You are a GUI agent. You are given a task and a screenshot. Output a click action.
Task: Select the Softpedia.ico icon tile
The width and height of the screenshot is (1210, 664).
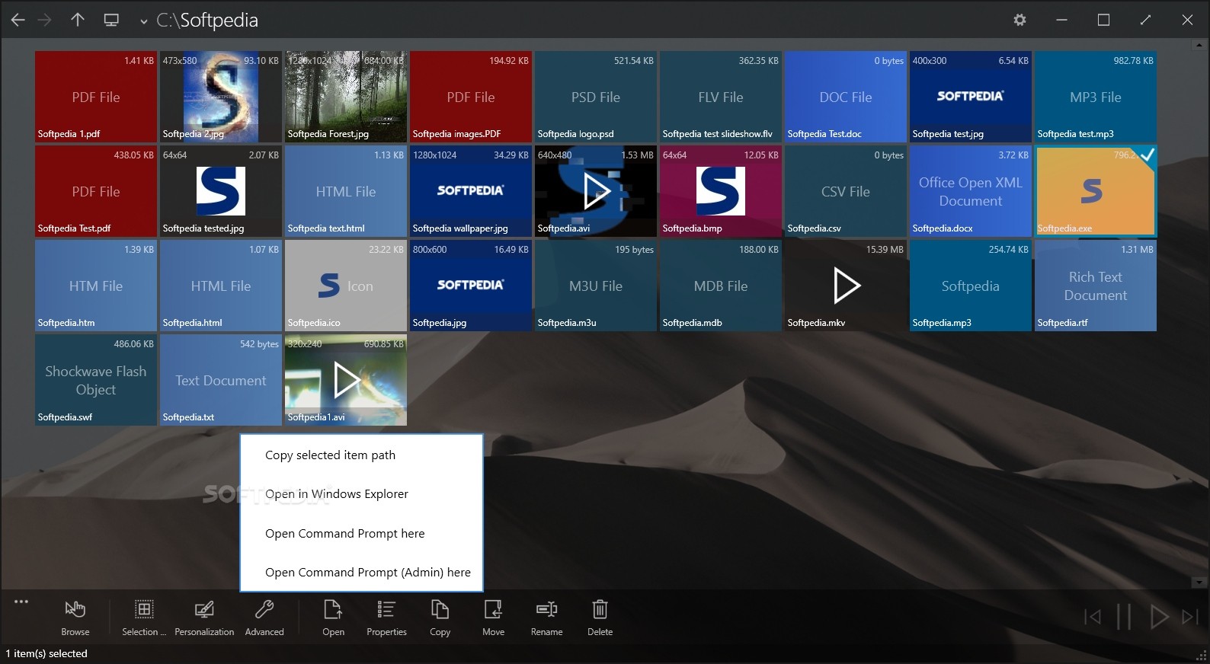tap(346, 286)
